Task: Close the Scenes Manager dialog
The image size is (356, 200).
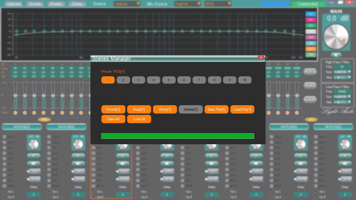Action: point(261,58)
